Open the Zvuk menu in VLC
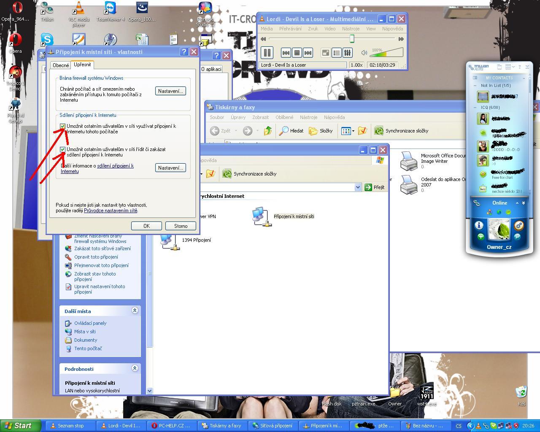The image size is (540, 432). [x=313, y=29]
